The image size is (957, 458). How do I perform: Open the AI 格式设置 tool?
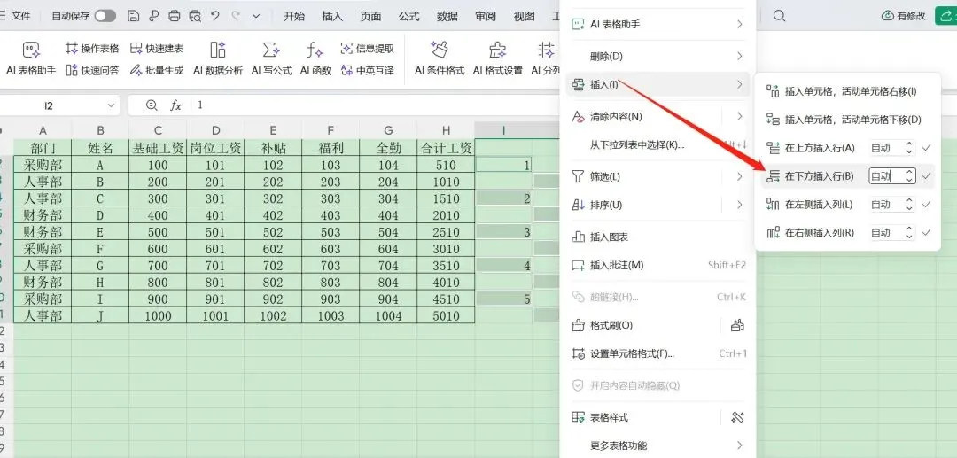(498, 59)
